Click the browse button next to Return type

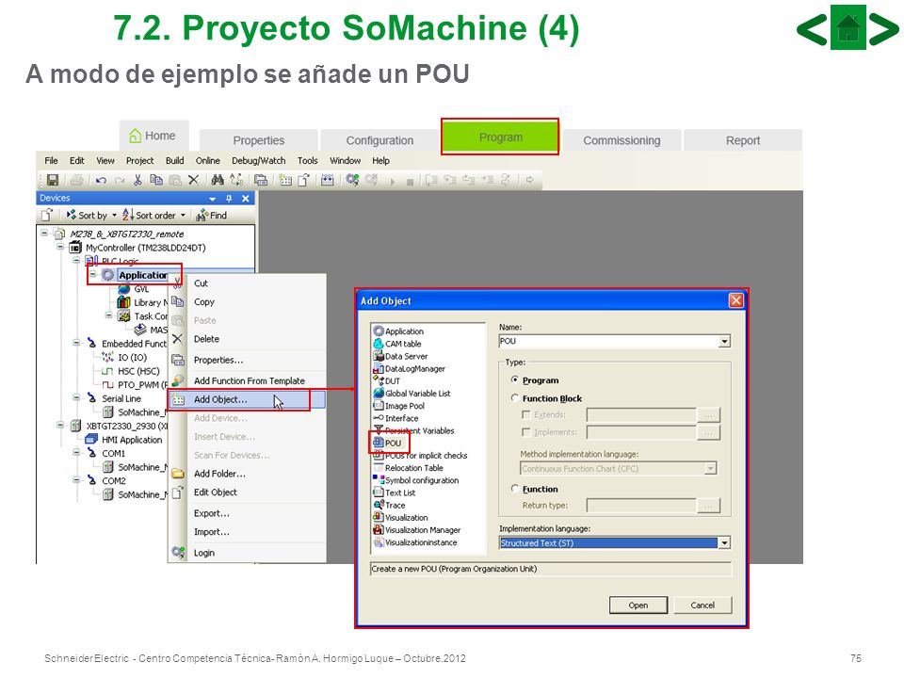(x=708, y=506)
